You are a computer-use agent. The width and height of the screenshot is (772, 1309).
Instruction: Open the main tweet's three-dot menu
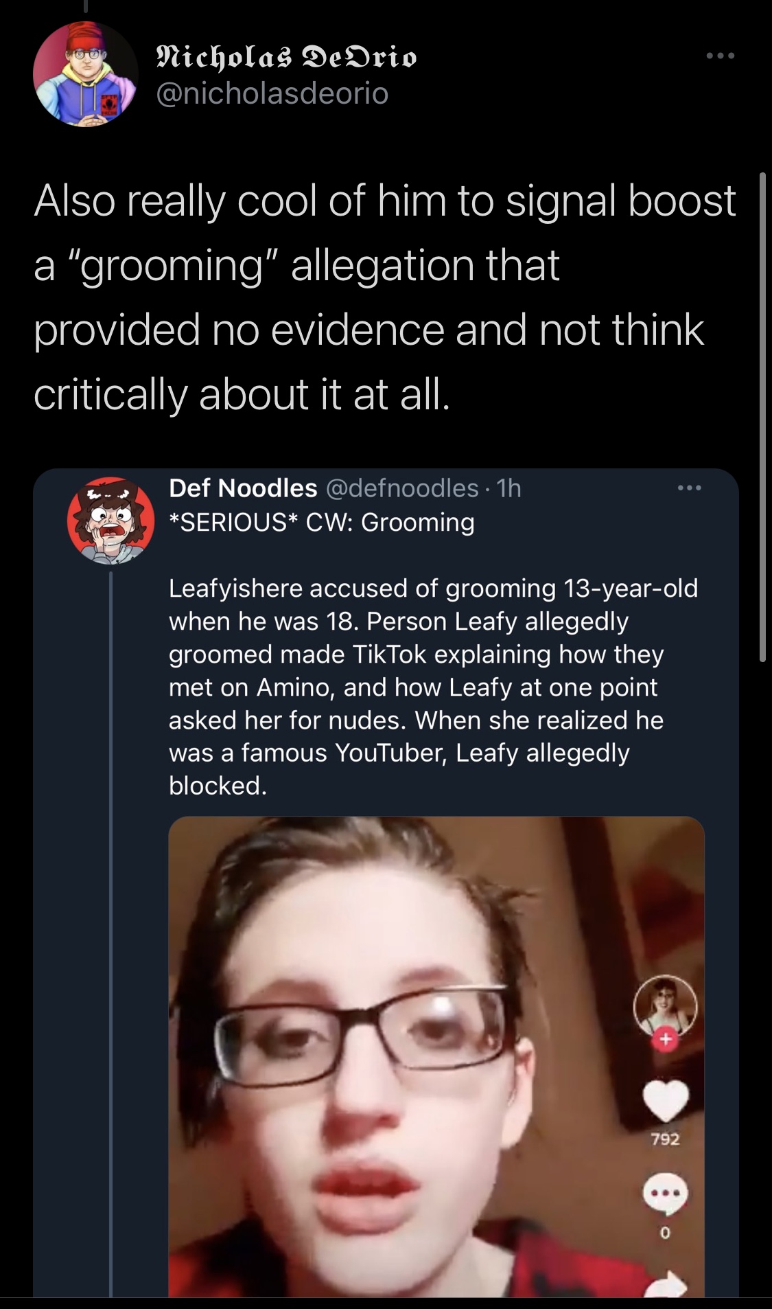coord(721,56)
